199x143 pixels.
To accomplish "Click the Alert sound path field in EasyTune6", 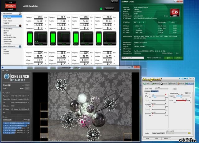I will [x=176, y=133].
